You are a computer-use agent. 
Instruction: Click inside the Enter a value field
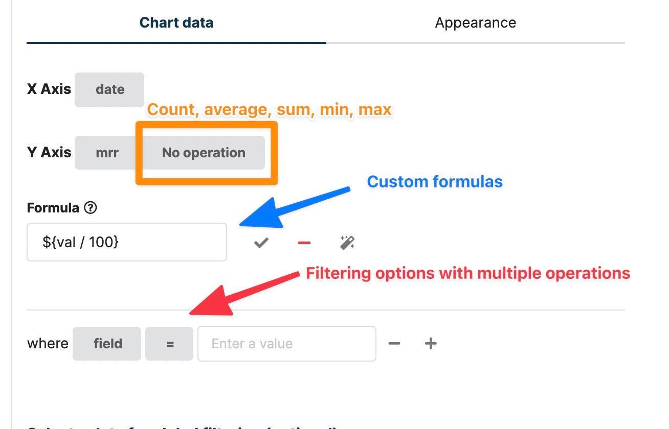(286, 343)
